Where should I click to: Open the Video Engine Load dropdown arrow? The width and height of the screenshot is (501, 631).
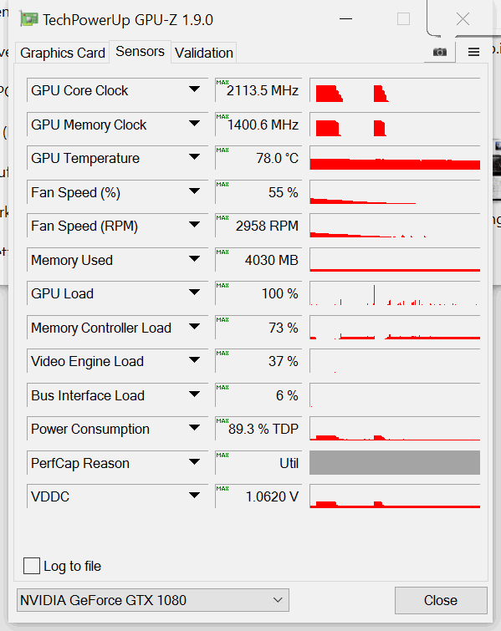click(194, 359)
